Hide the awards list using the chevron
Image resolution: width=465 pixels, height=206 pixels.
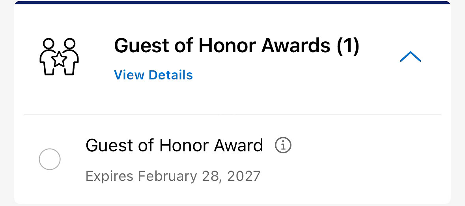pyautogui.click(x=411, y=57)
